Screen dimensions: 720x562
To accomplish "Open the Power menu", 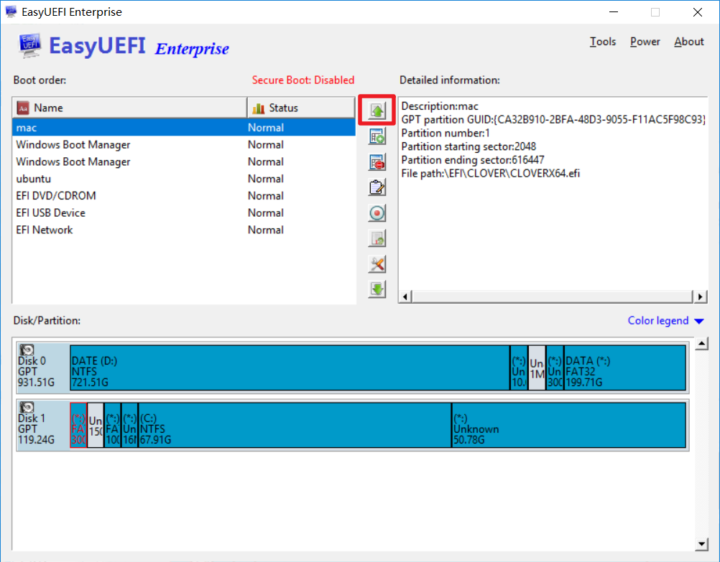I will click(645, 42).
